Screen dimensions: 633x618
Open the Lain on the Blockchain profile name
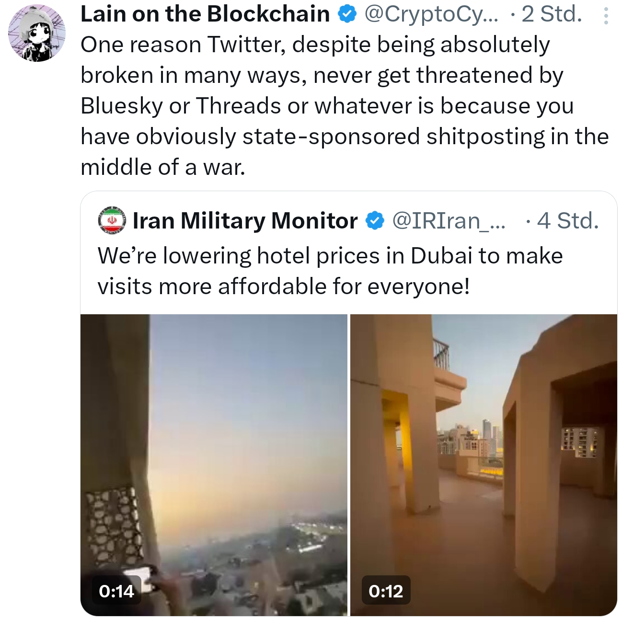click(x=205, y=14)
